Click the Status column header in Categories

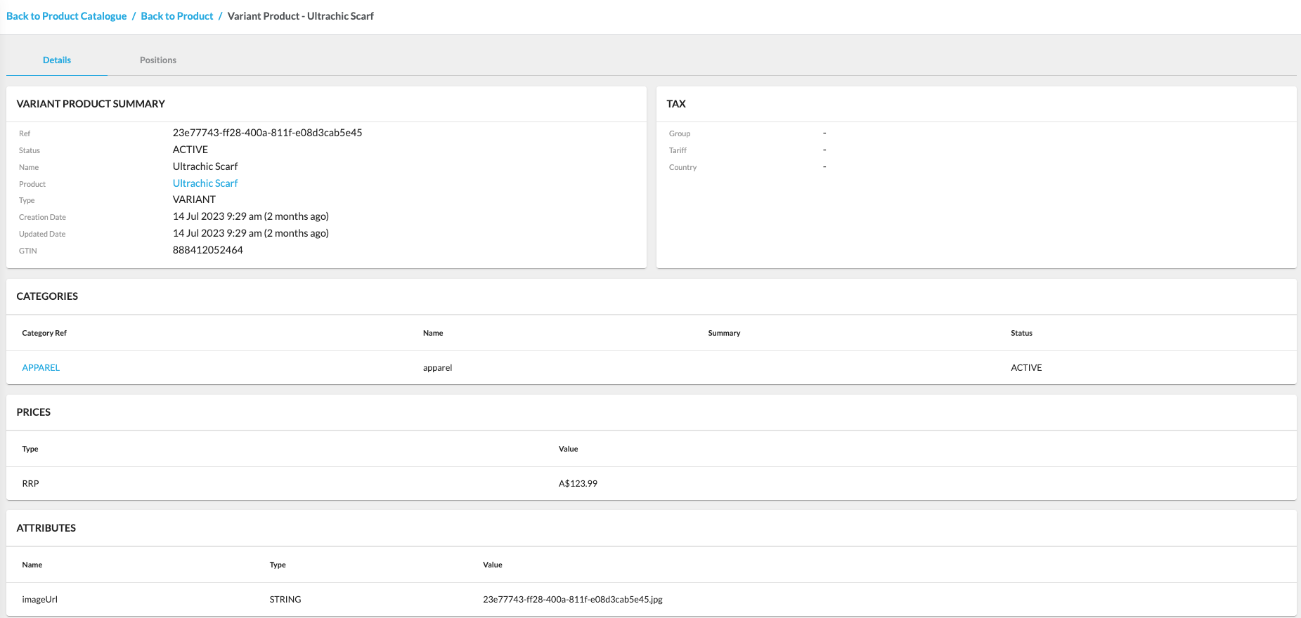(1021, 334)
